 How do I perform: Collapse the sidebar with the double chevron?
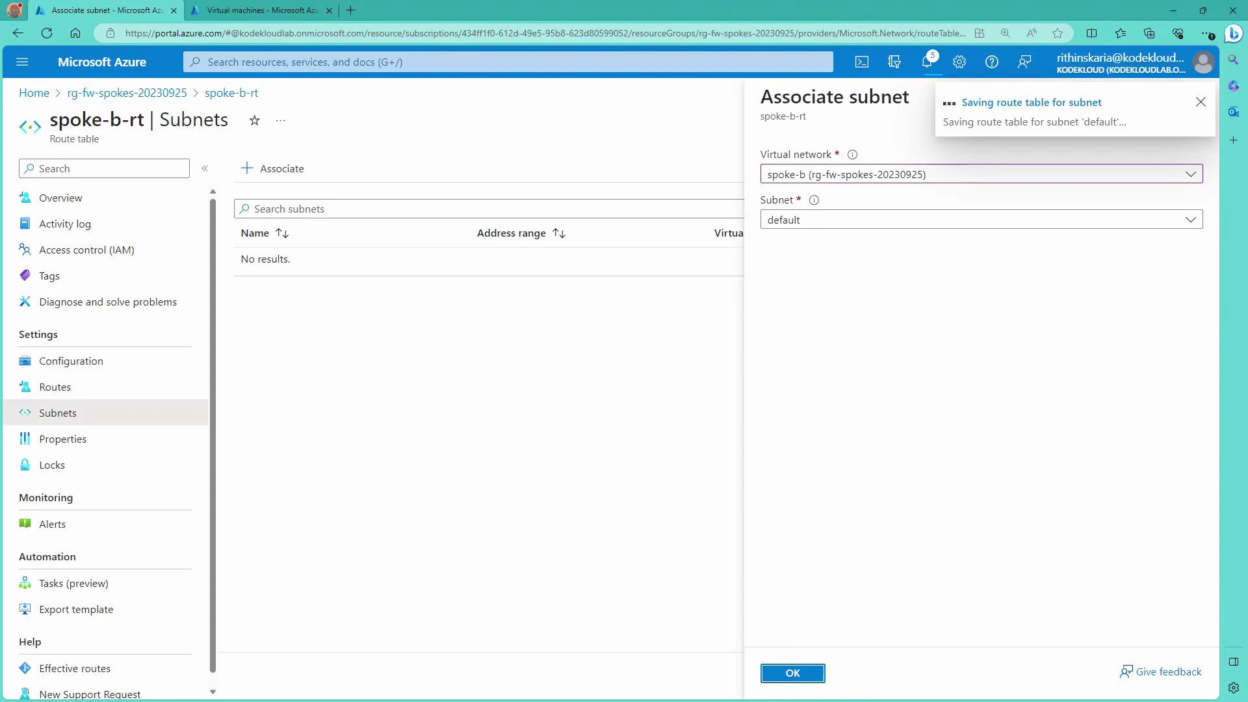click(205, 168)
